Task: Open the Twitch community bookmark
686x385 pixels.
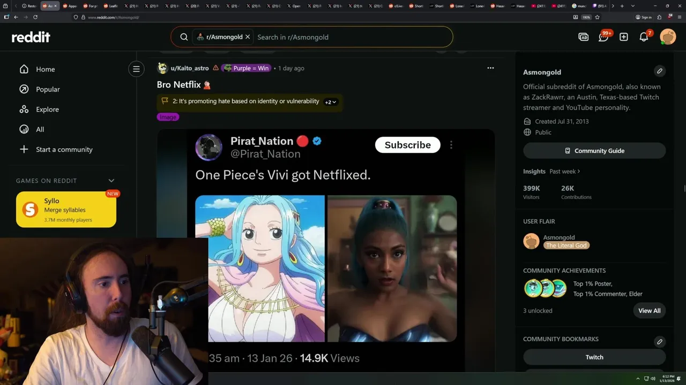Action: (x=594, y=357)
